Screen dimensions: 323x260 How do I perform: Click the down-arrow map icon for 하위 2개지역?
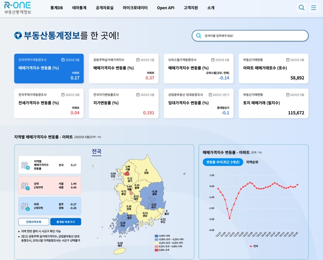pyautogui.click(x=25, y=206)
